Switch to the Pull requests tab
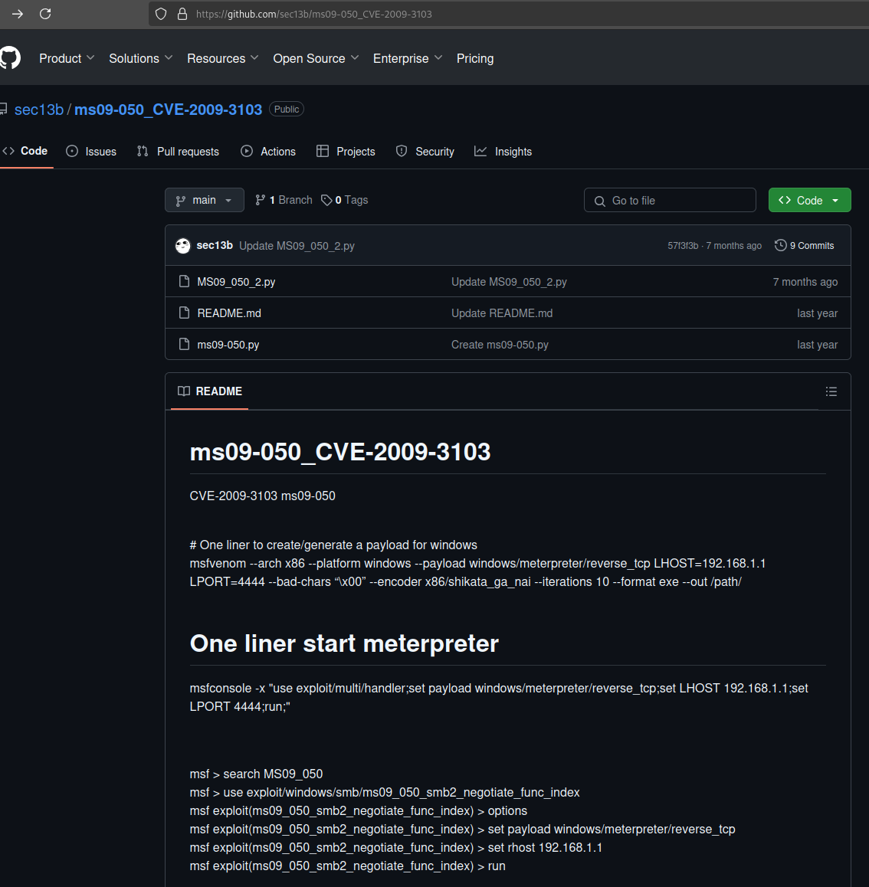869x887 pixels. click(178, 152)
